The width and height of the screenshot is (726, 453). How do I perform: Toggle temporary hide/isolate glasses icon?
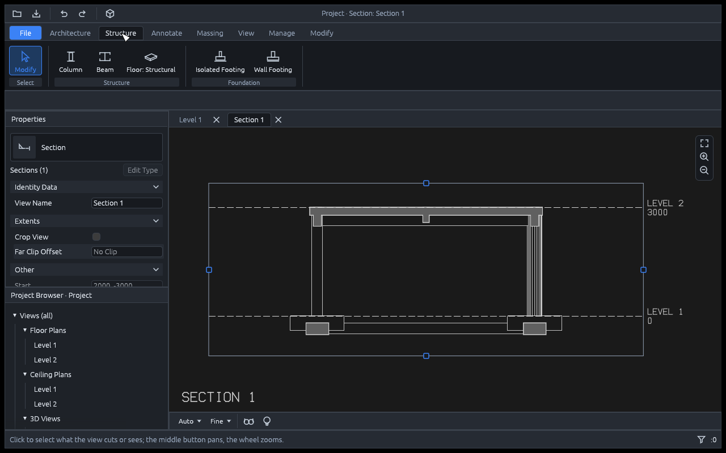249,421
